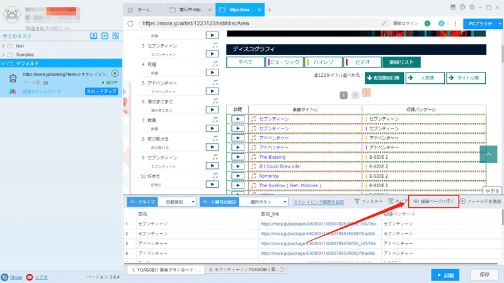
Task: Click the import task icon beside 全てのタスク
Action: [x=93, y=36]
